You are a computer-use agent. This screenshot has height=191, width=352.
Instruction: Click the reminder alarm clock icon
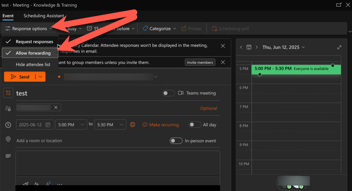[x=89, y=28]
